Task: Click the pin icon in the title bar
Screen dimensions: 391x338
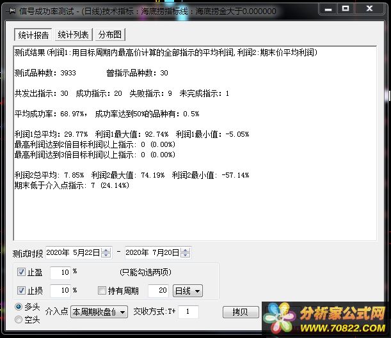Action: click(x=12, y=11)
